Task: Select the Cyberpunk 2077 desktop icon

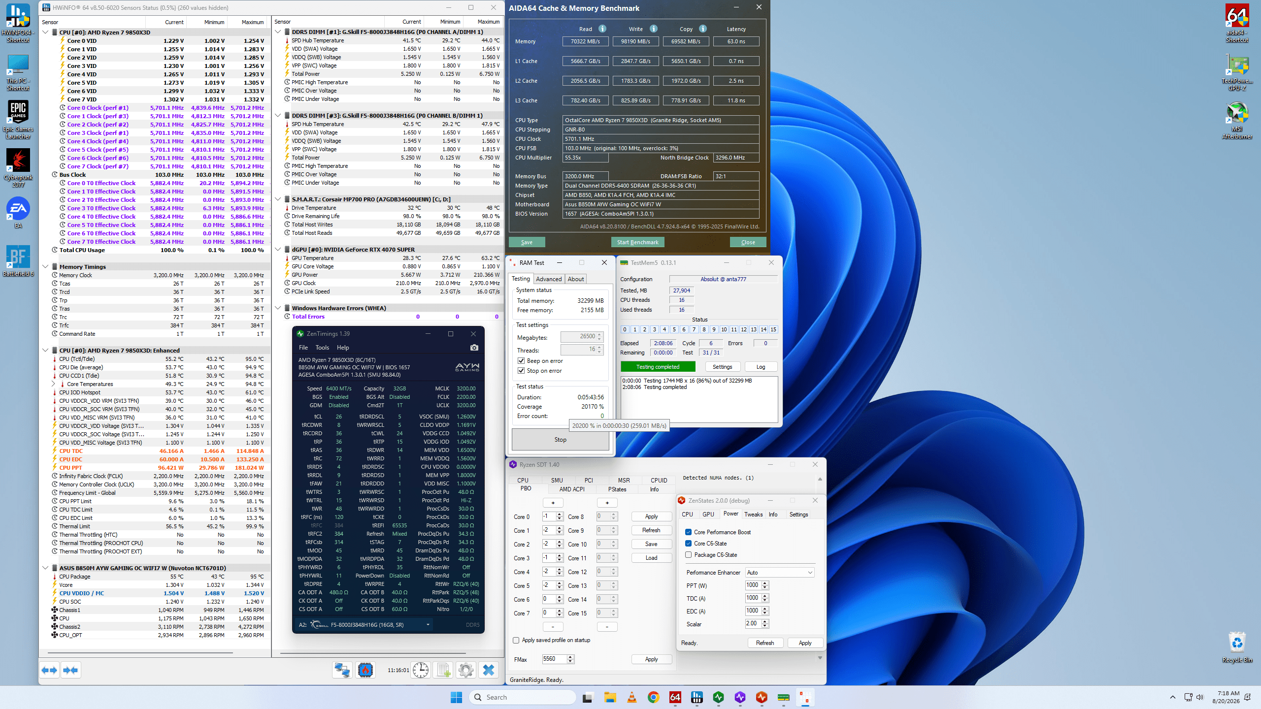Action: tap(18, 168)
